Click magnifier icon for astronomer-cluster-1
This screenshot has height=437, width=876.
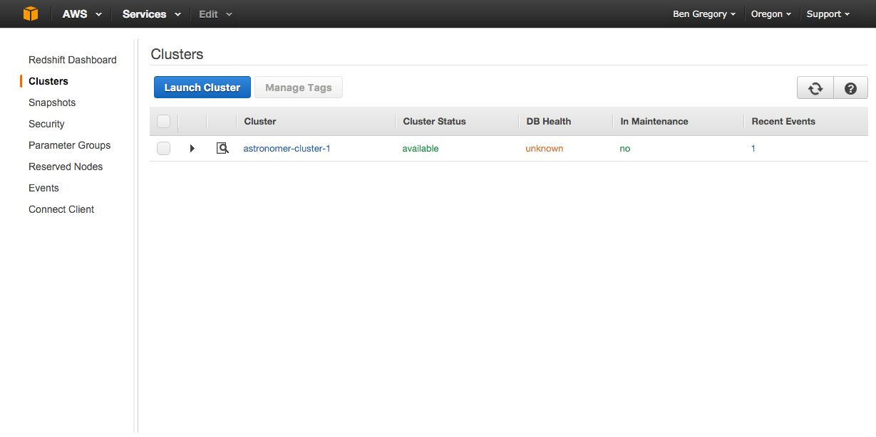point(222,149)
